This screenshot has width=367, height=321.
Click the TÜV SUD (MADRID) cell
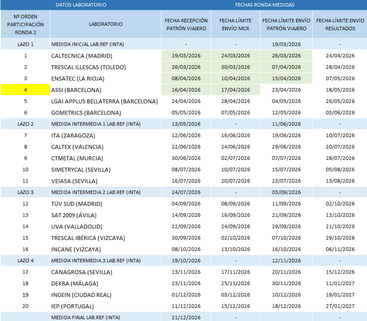coord(77,204)
